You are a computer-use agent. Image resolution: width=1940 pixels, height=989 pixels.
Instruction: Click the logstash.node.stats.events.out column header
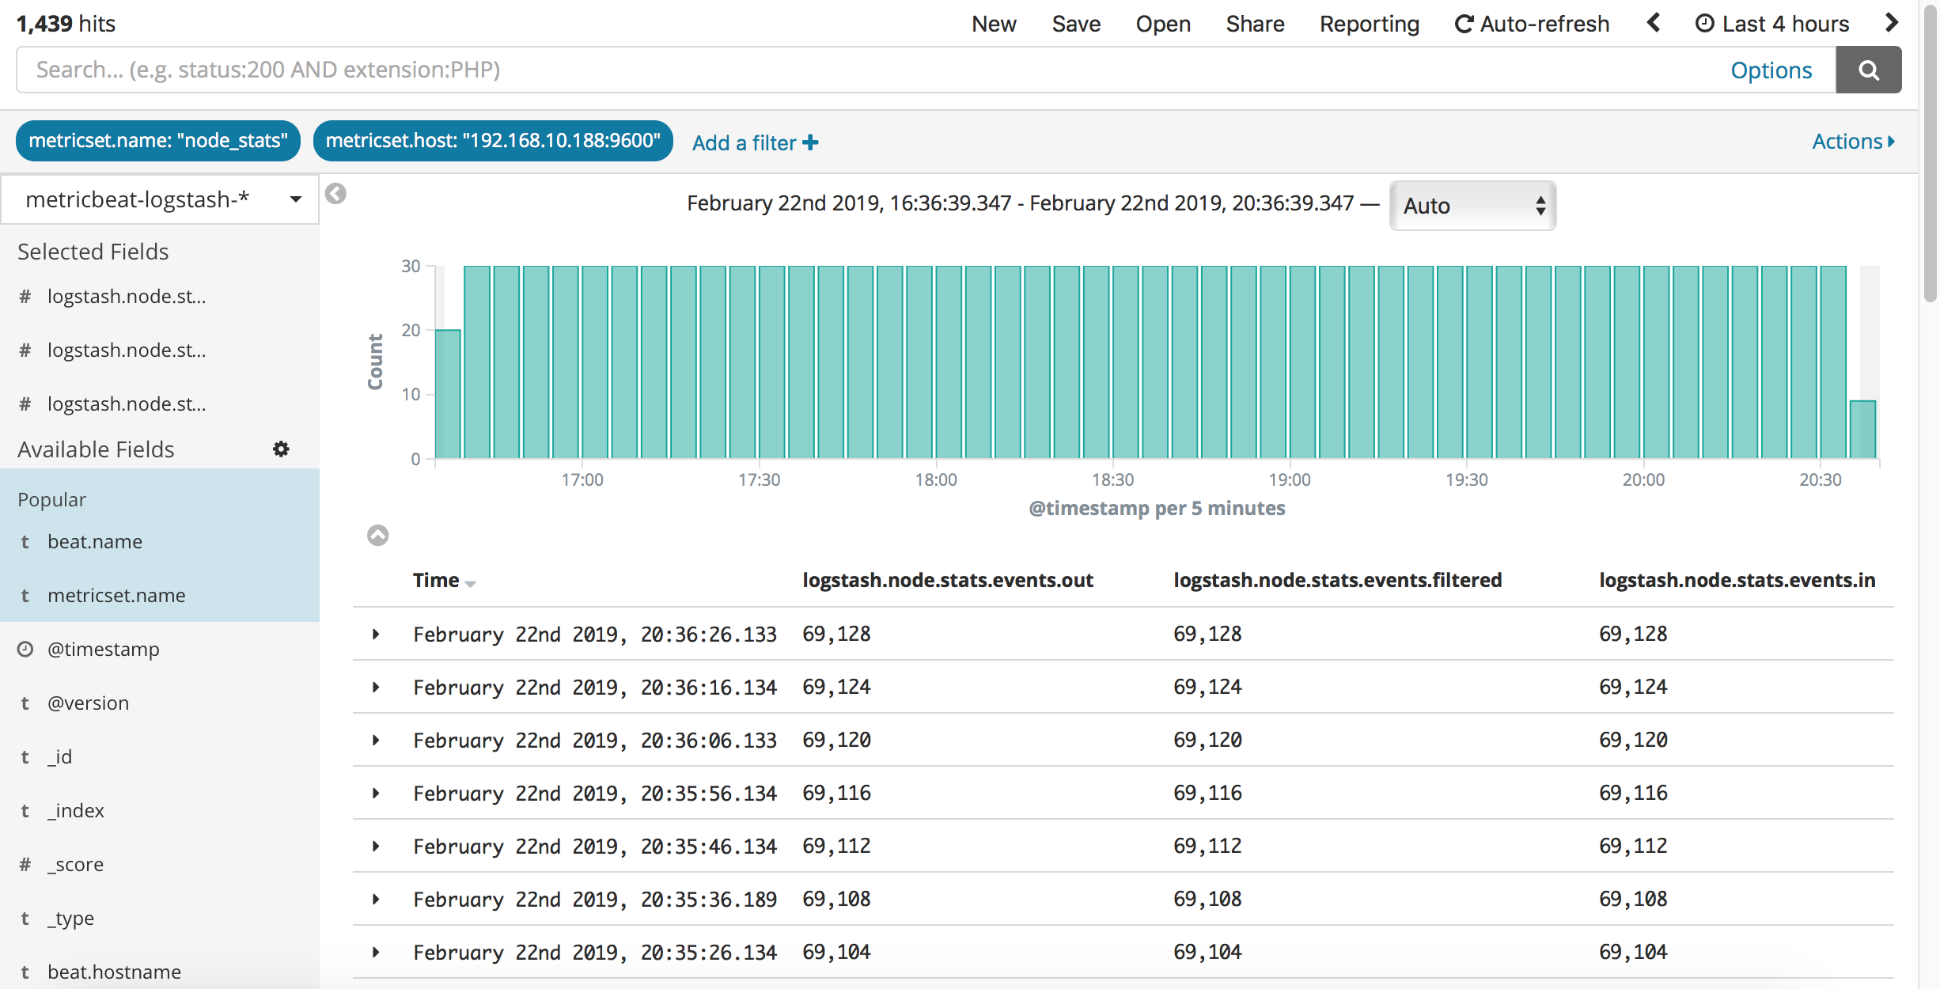[948, 581]
